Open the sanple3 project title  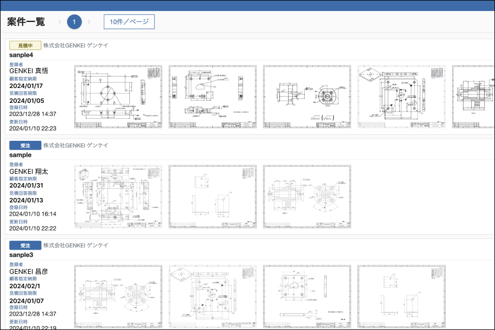[21, 255]
